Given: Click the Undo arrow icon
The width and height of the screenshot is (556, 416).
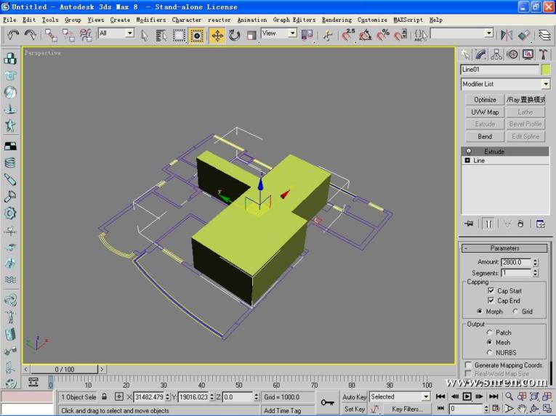Looking at the screenshot, I should click(12, 35).
